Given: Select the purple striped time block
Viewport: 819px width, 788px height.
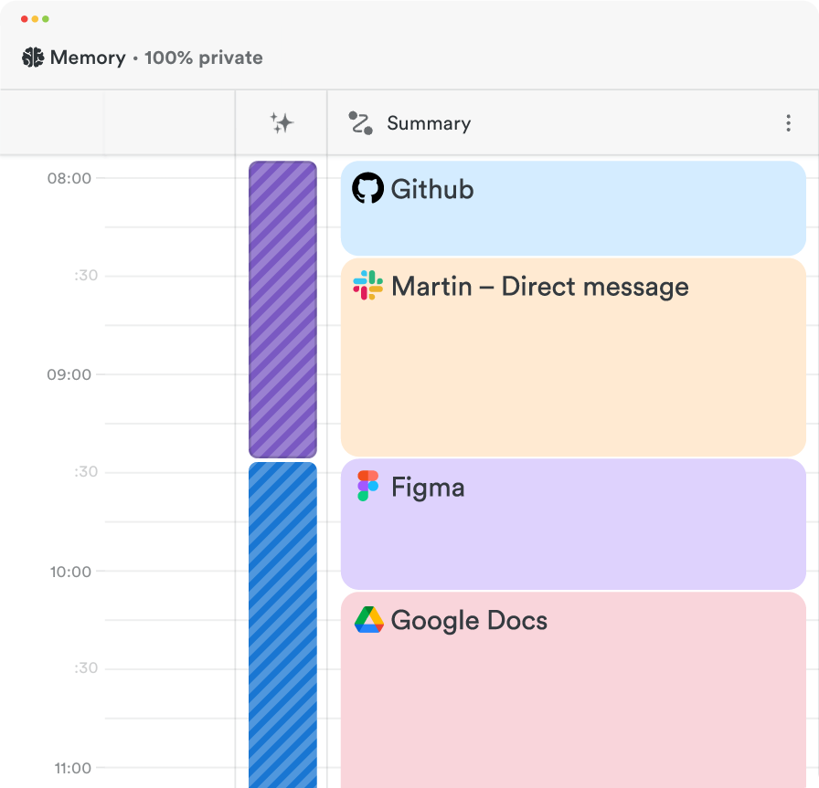Looking at the screenshot, I should (282, 310).
